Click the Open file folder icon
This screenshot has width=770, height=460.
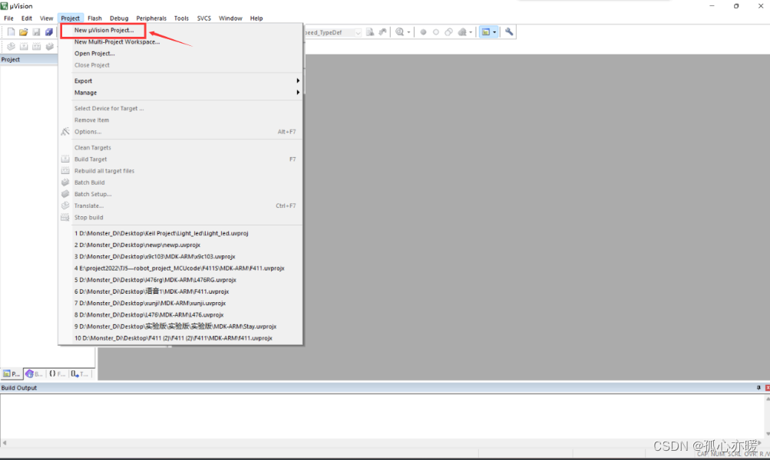click(x=24, y=32)
